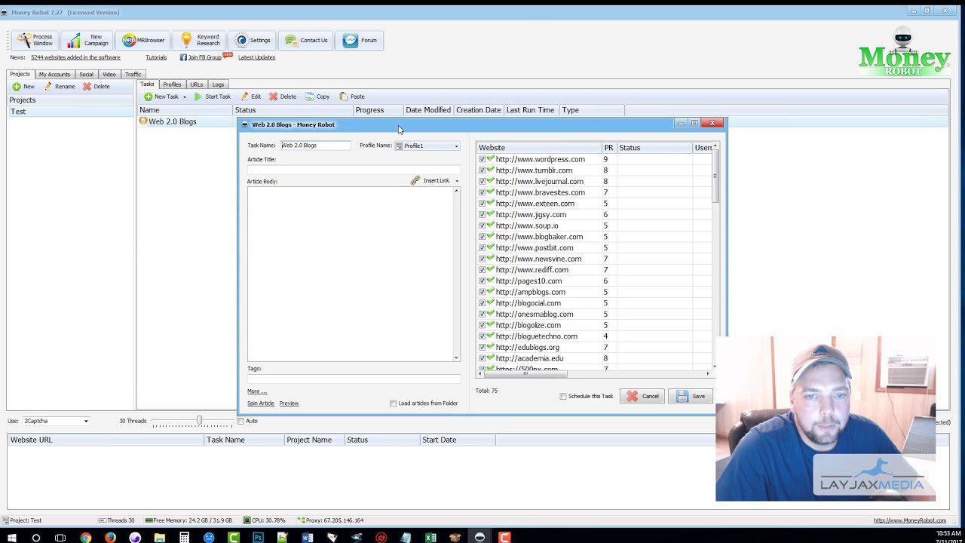
Task: Open Calculator from the taskbar
Action: click(x=184, y=538)
